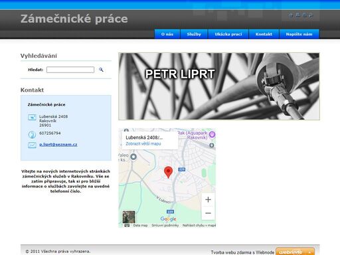Open the Služby menu item
The width and height of the screenshot is (340, 255).
click(x=194, y=34)
